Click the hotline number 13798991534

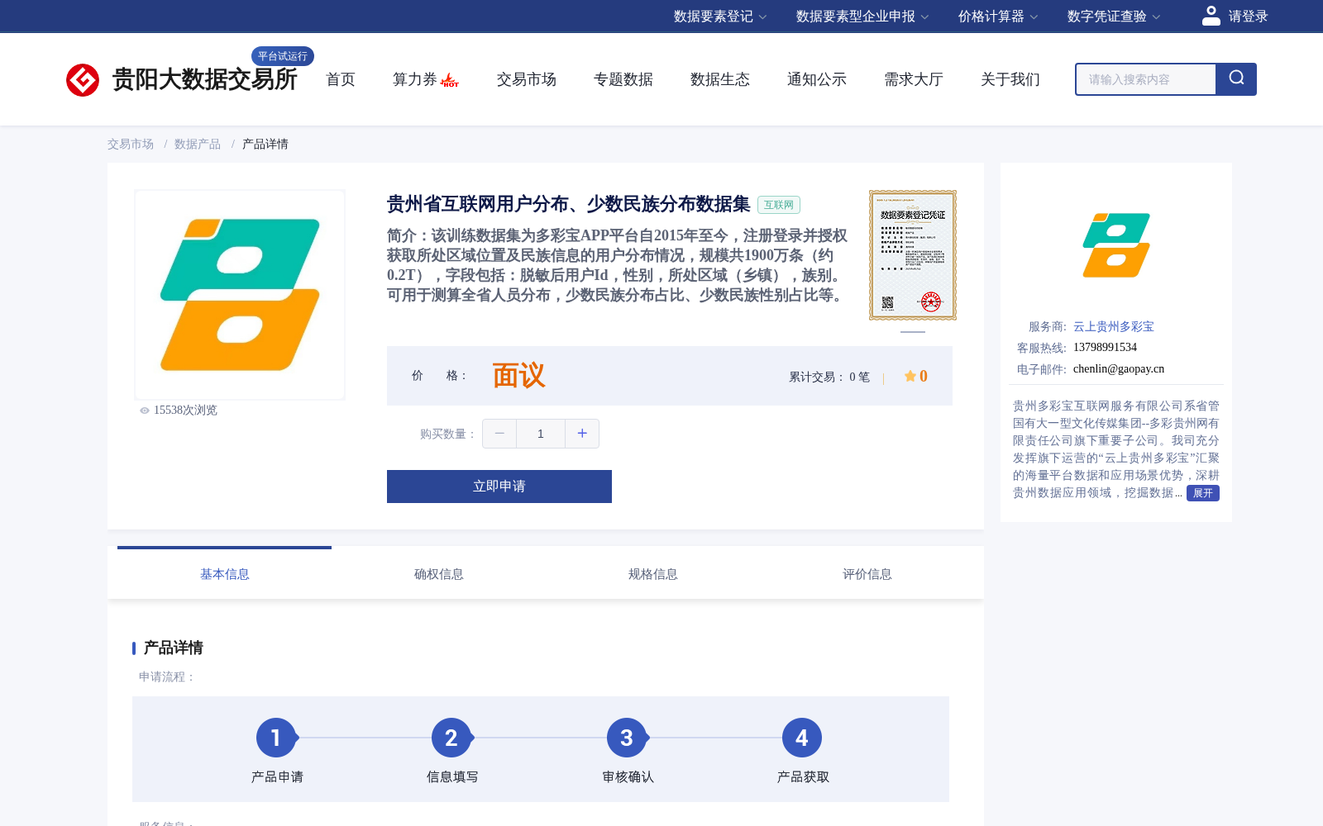[1105, 348]
